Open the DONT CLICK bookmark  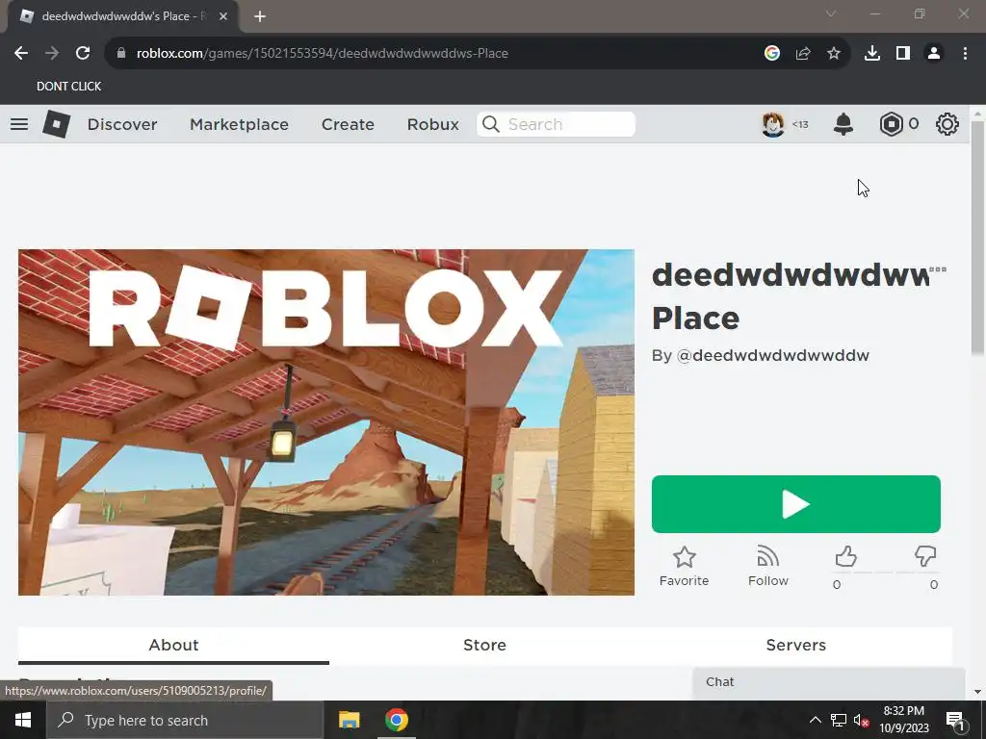pos(68,86)
